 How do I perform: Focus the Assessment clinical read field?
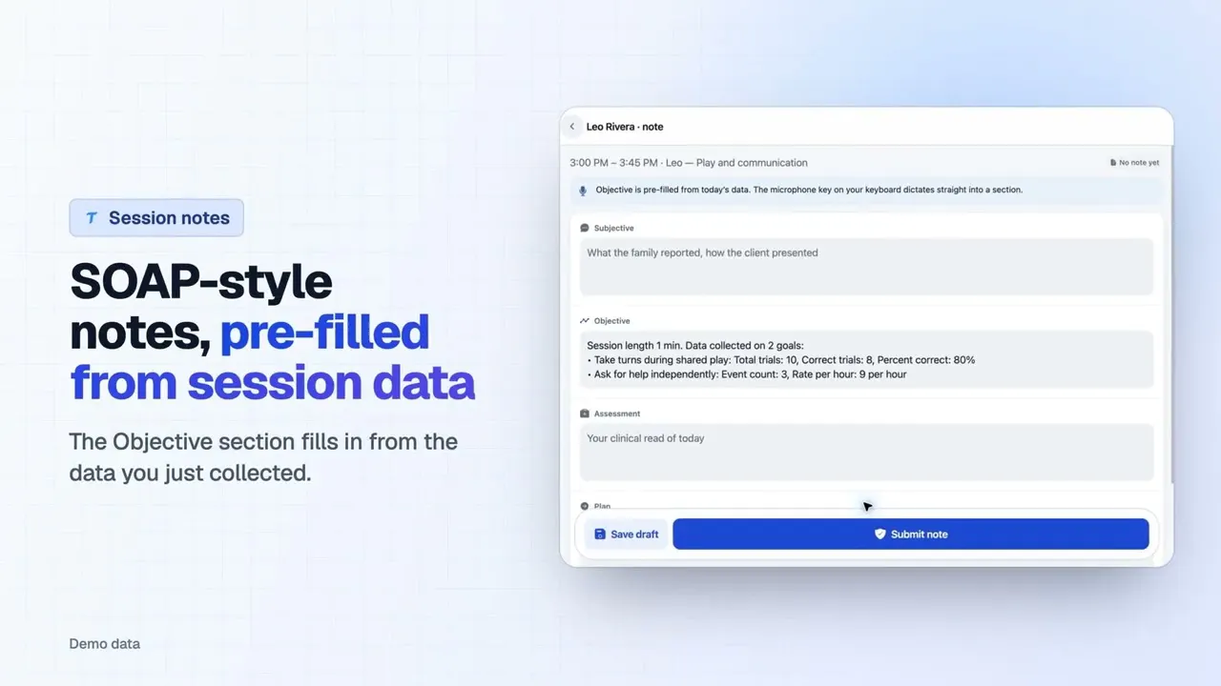tap(866, 453)
